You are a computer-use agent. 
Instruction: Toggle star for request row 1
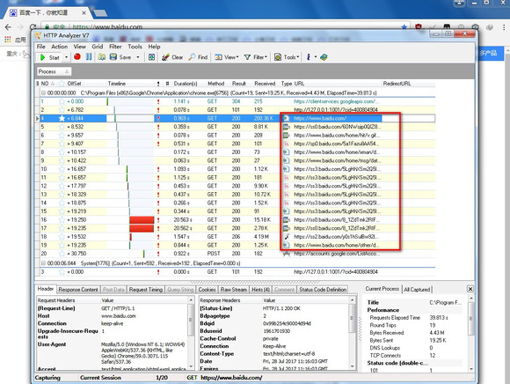pos(62,101)
